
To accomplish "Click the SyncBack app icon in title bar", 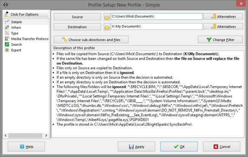I will coord(6,5).
